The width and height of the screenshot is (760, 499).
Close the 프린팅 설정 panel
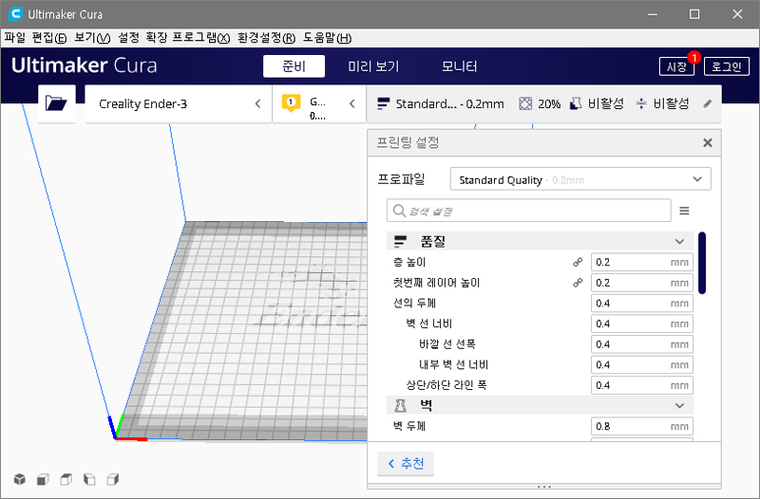[708, 143]
